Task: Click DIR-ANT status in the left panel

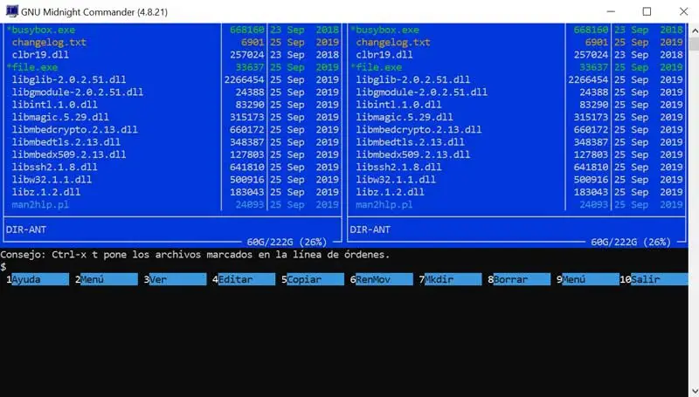Action: click(26, 229)
